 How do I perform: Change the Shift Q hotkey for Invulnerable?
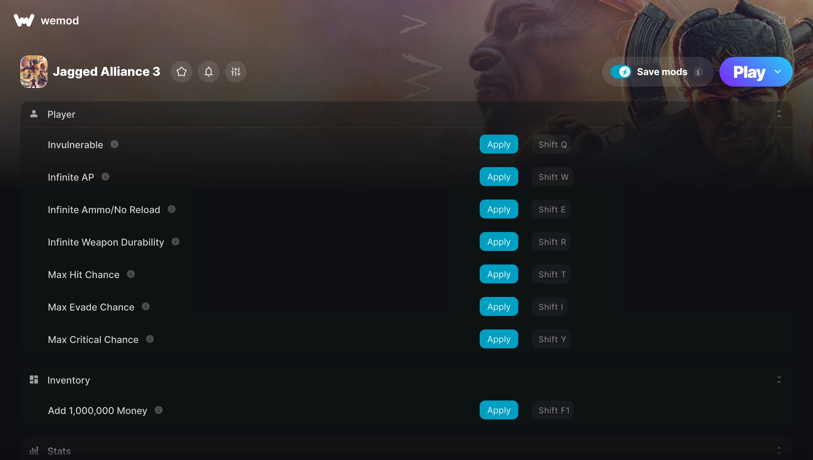552,144
